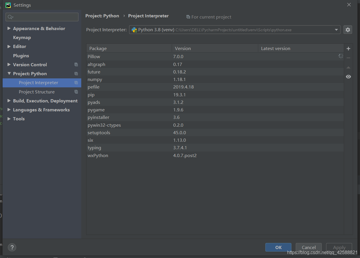Select the pygame package row
The width and height of the screenshot is (360, 258).
point(215,110)
